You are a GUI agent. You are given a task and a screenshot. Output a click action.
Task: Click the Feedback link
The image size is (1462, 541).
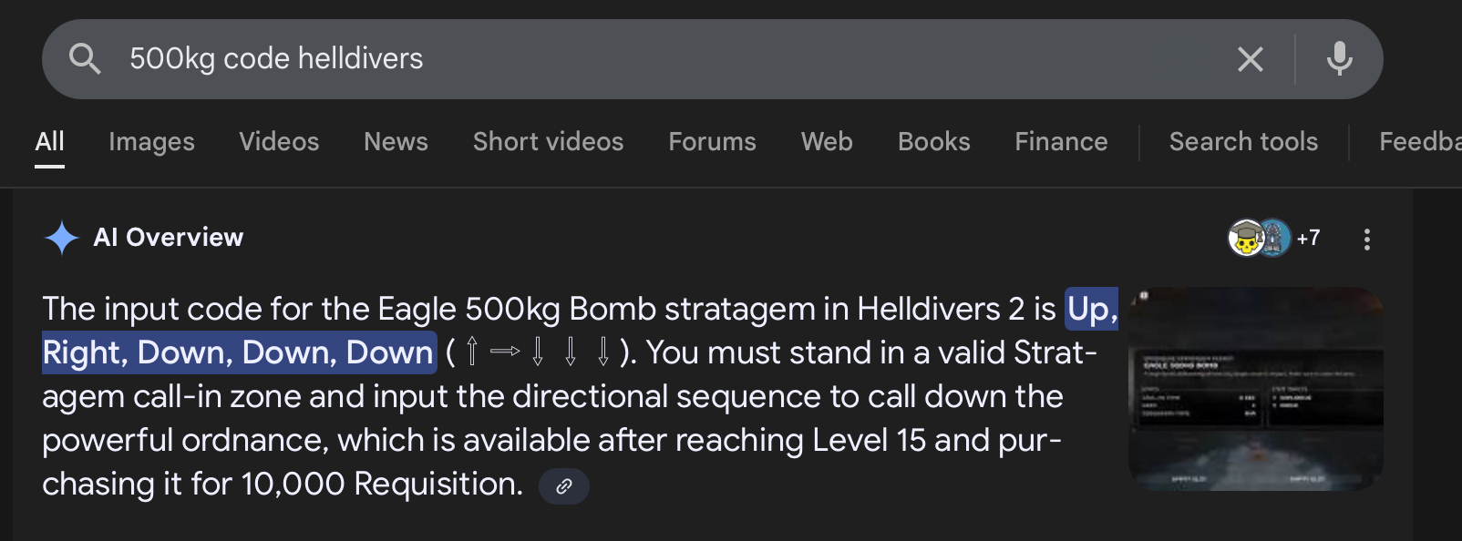tap(1419, 141)
